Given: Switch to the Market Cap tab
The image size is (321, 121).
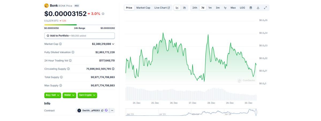Looking at the screenshot, I should [x=143, y=8].
